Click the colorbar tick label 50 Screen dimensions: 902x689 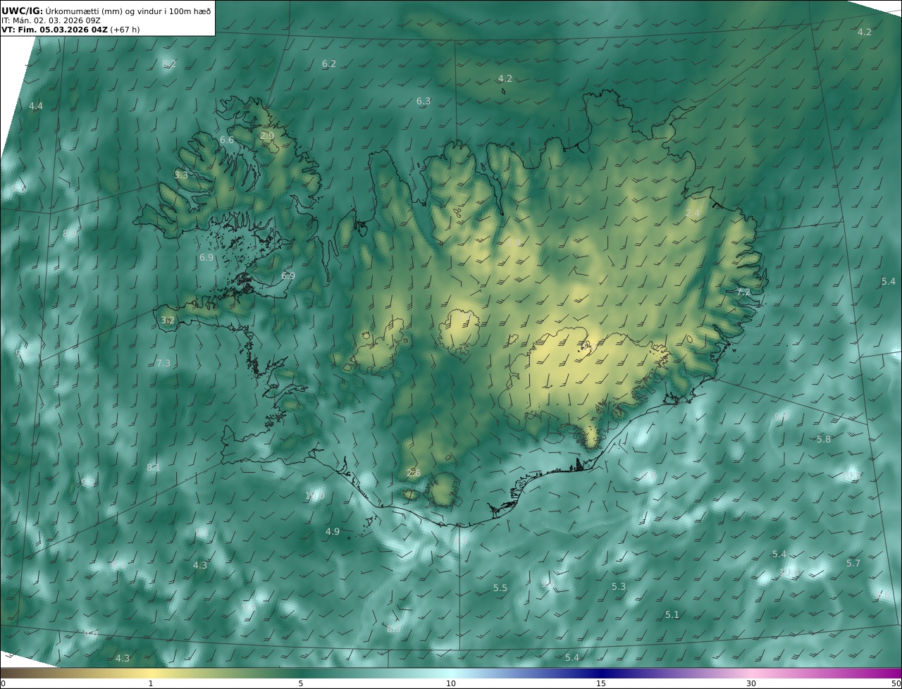point(896,683)
